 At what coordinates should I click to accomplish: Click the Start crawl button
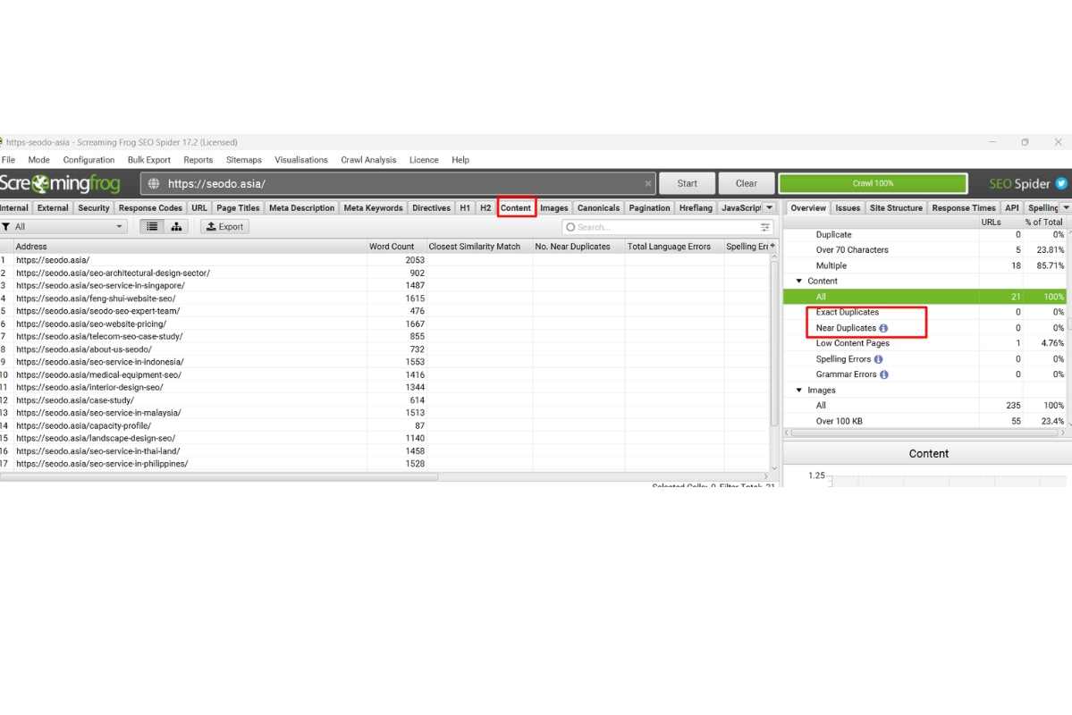point(687,183)
